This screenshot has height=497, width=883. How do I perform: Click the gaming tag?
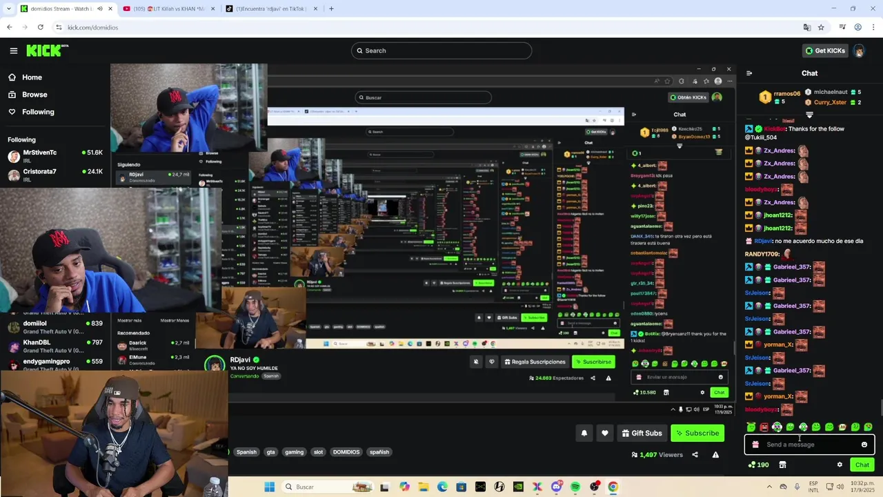point(294,452)
